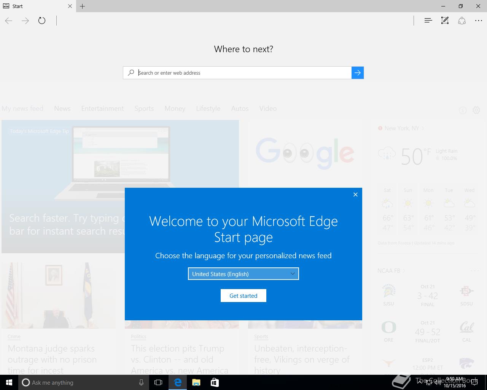Open the Montana judge article image

59,295
